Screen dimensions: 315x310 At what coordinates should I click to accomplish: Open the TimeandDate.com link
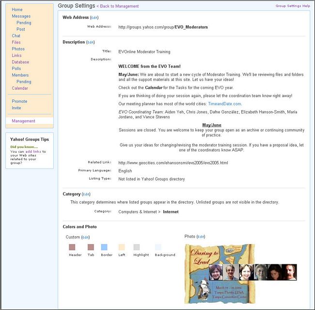click(225, 104)
